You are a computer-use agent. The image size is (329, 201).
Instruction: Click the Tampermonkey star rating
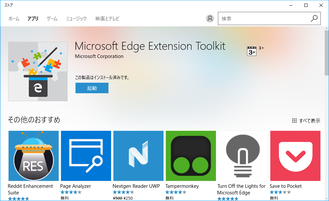pyautogui.click(x=176, y=192)
